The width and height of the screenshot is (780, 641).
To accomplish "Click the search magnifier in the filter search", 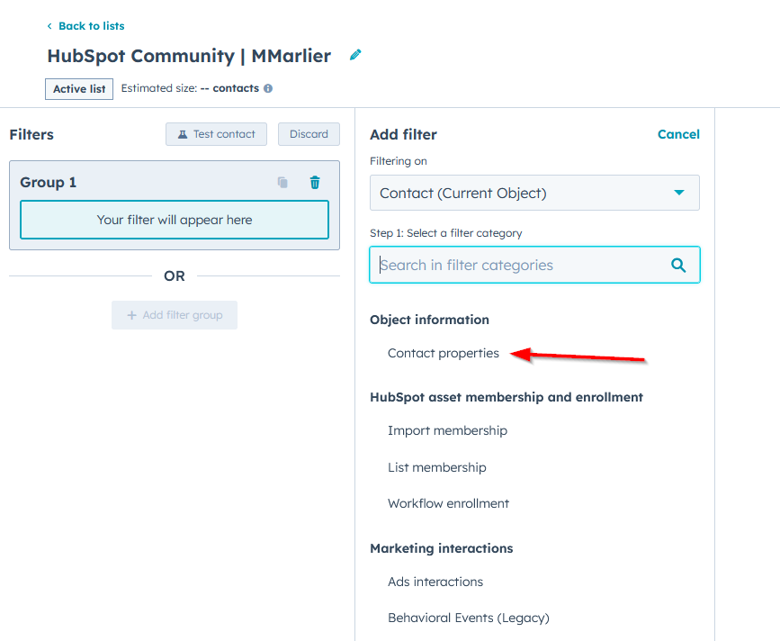I will pos(678,265).
